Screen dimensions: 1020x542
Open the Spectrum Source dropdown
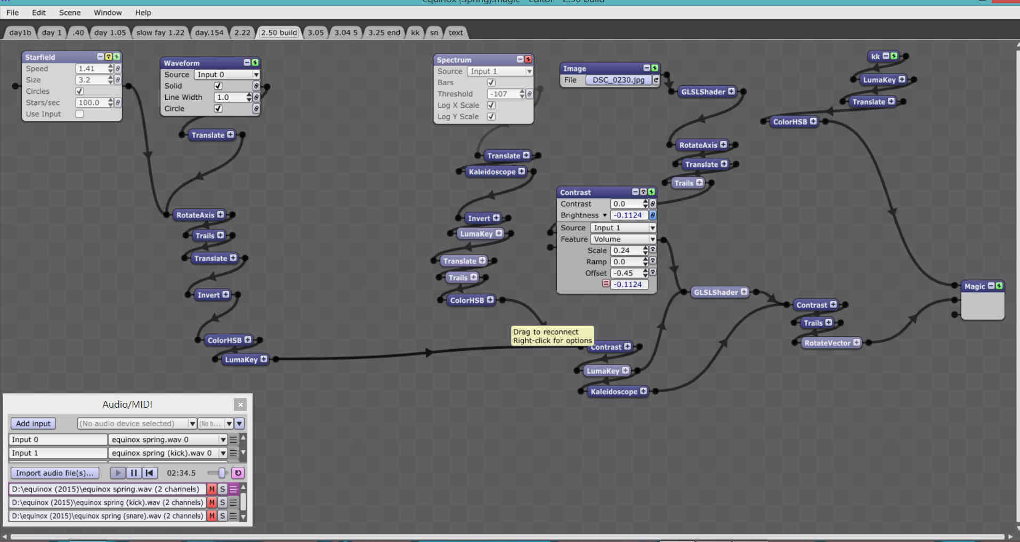click(500, 71)
